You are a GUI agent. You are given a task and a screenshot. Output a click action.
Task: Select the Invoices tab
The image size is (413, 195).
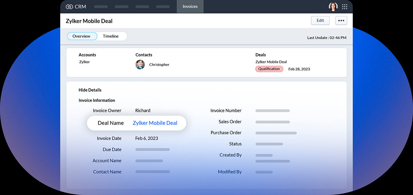click(x=190, y=7)
